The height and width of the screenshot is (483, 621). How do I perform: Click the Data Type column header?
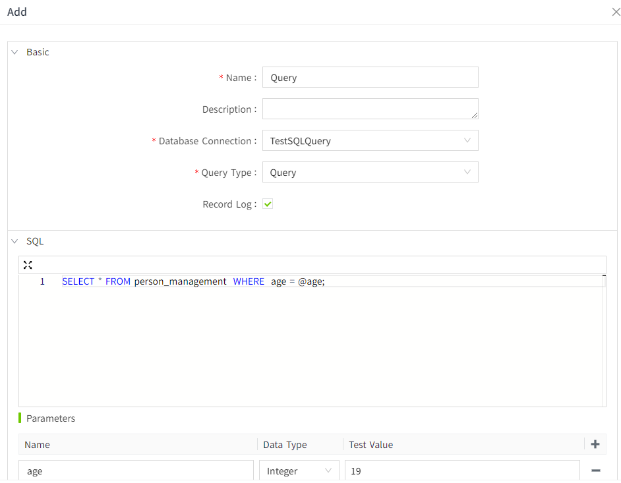pyautogui.click(x=285, y=445)
